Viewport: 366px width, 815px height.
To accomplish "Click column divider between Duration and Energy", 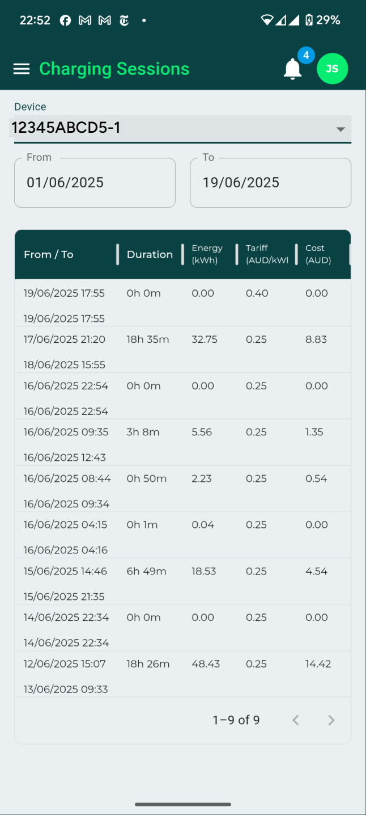I will tap(183, 254).
